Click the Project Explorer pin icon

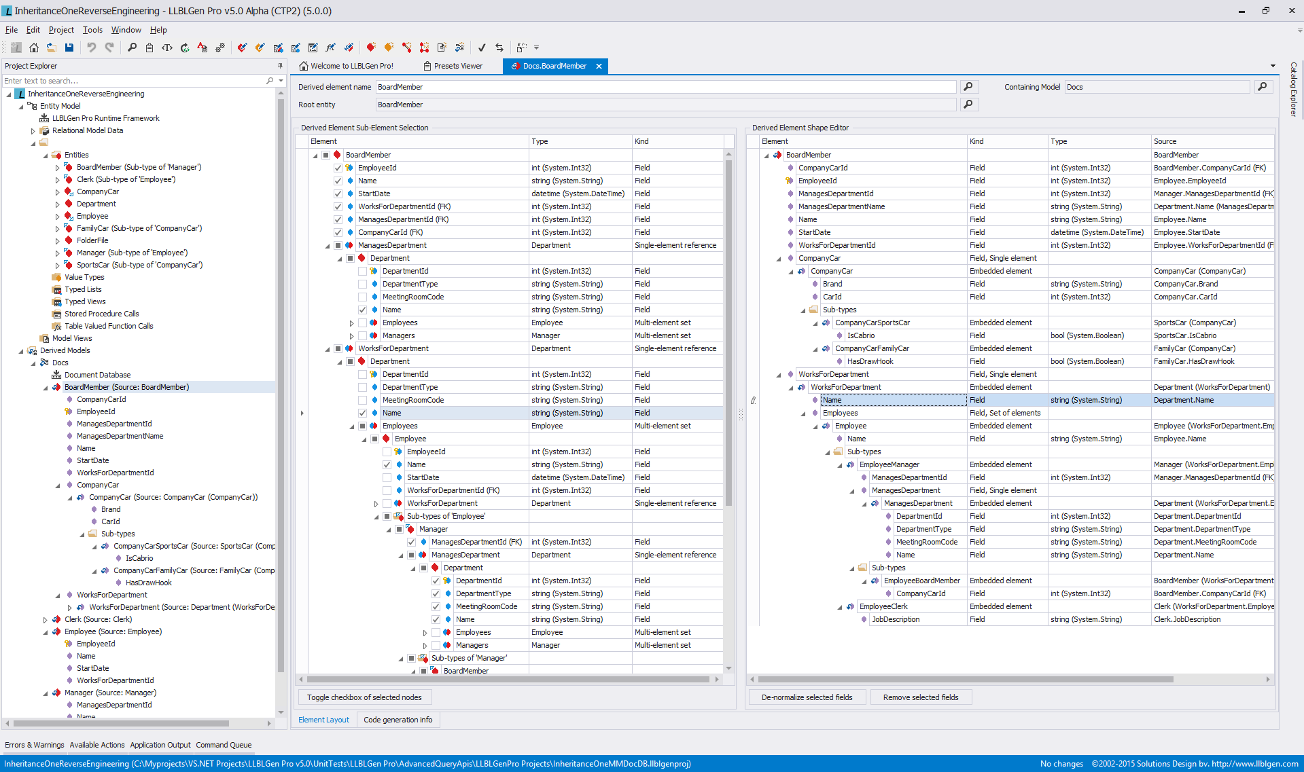coord(280,66)
